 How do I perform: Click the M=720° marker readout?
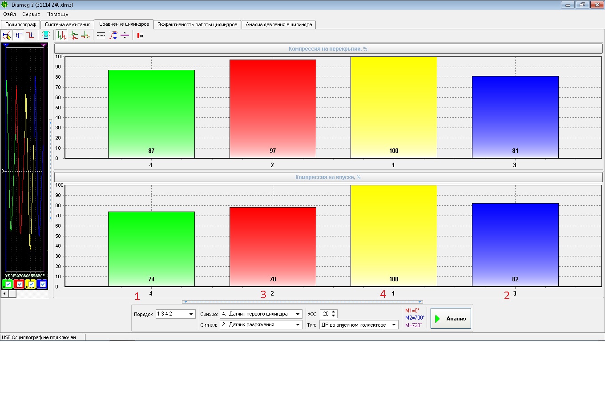[413, 325]
